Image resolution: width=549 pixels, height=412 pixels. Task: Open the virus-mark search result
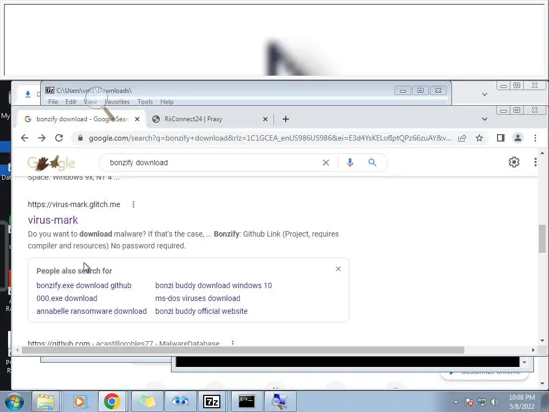point(53,219)
